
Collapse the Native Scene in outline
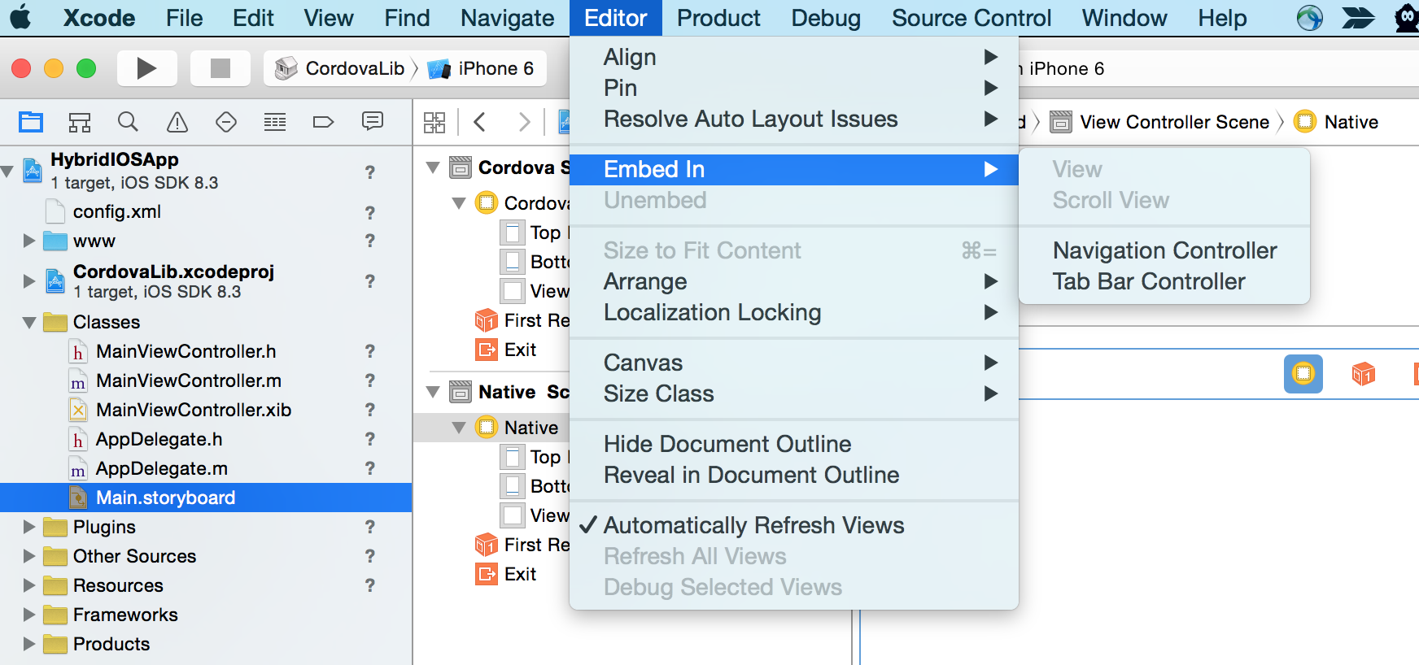pyautogui.click(x=434, y=393)
